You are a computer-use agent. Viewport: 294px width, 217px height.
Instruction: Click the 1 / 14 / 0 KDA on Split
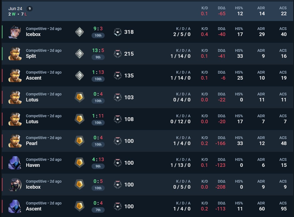[x=180, y=56]
